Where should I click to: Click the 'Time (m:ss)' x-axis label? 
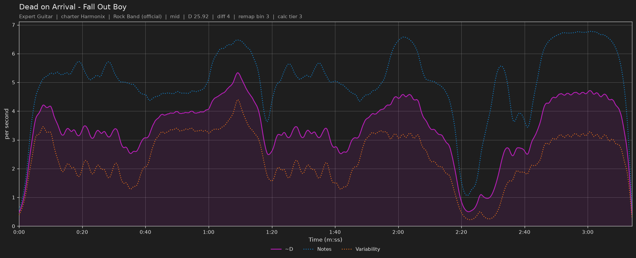(325, 240)
